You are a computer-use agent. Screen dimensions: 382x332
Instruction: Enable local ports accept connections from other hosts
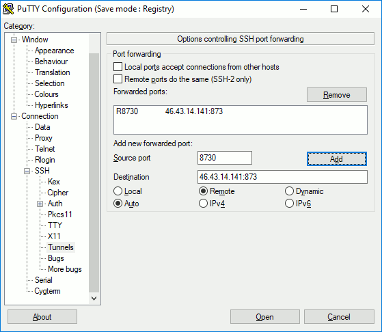[118, 67]
